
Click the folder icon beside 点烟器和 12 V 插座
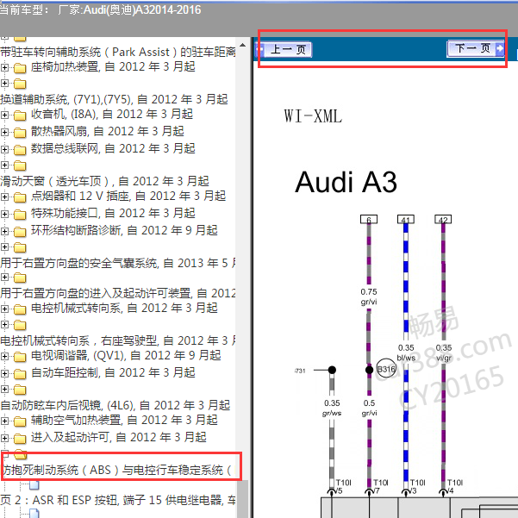[20, 197]
